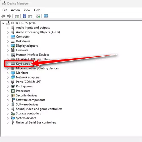Click Scan for hardware changes monitor icon
Image resolution: width=142 pixels, height=142 pixels.
tap(46, 16)
